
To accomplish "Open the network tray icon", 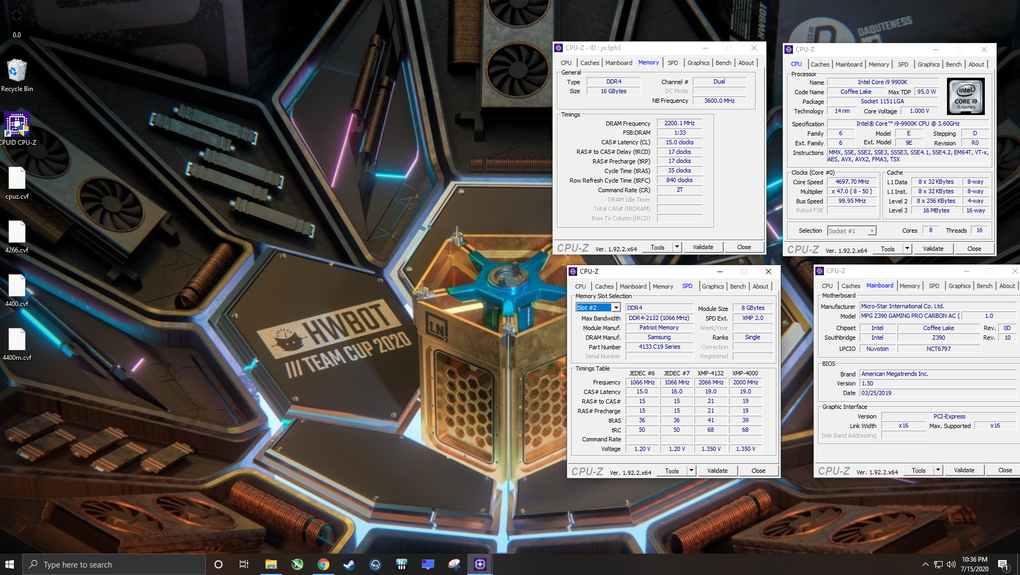I will (x=938, y=564).
